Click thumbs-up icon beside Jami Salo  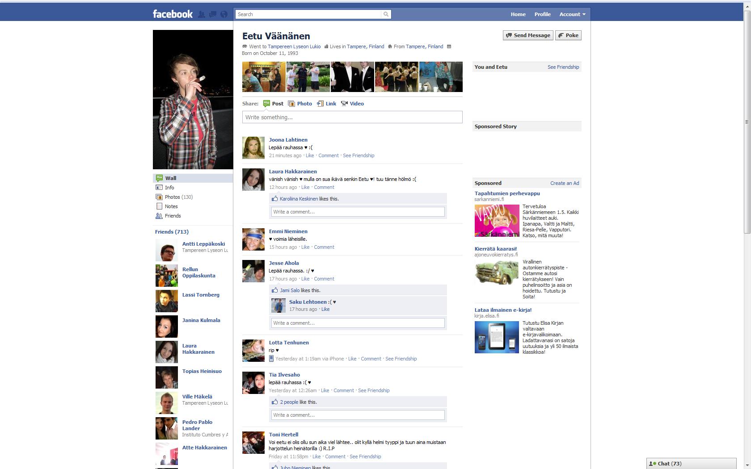click(275, 290)
